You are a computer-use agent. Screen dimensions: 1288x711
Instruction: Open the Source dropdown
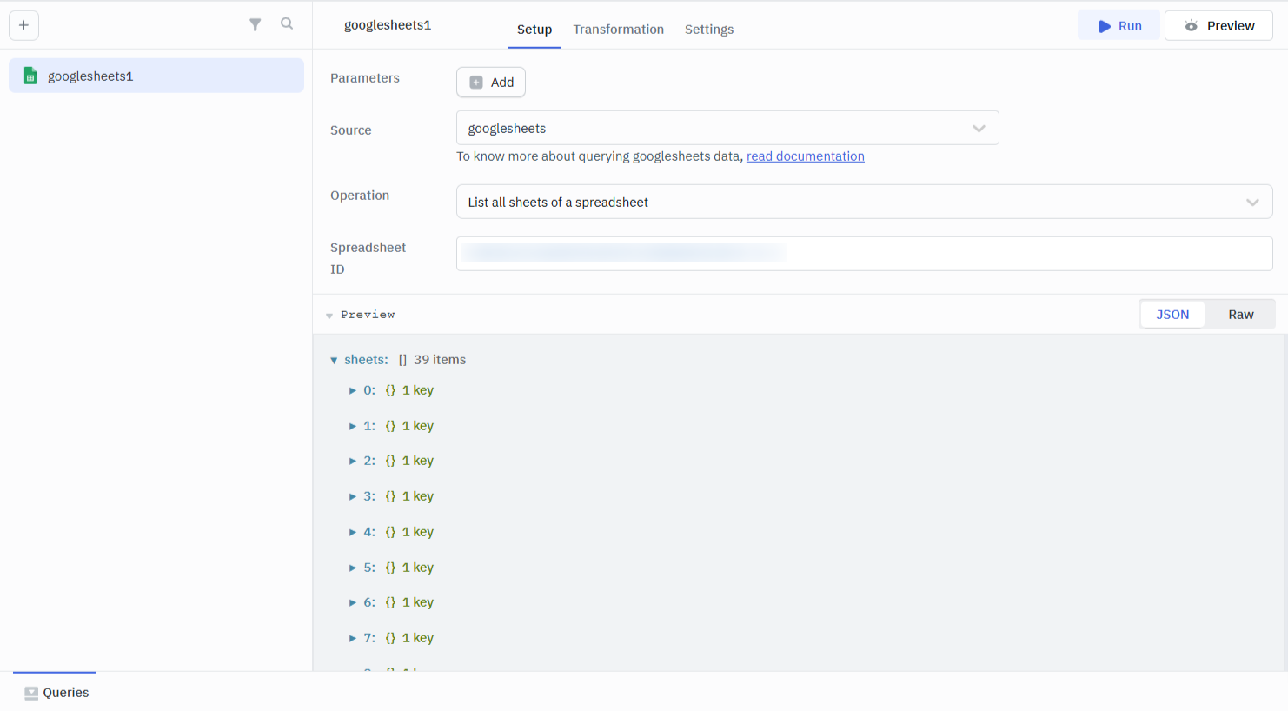[727, 129]
